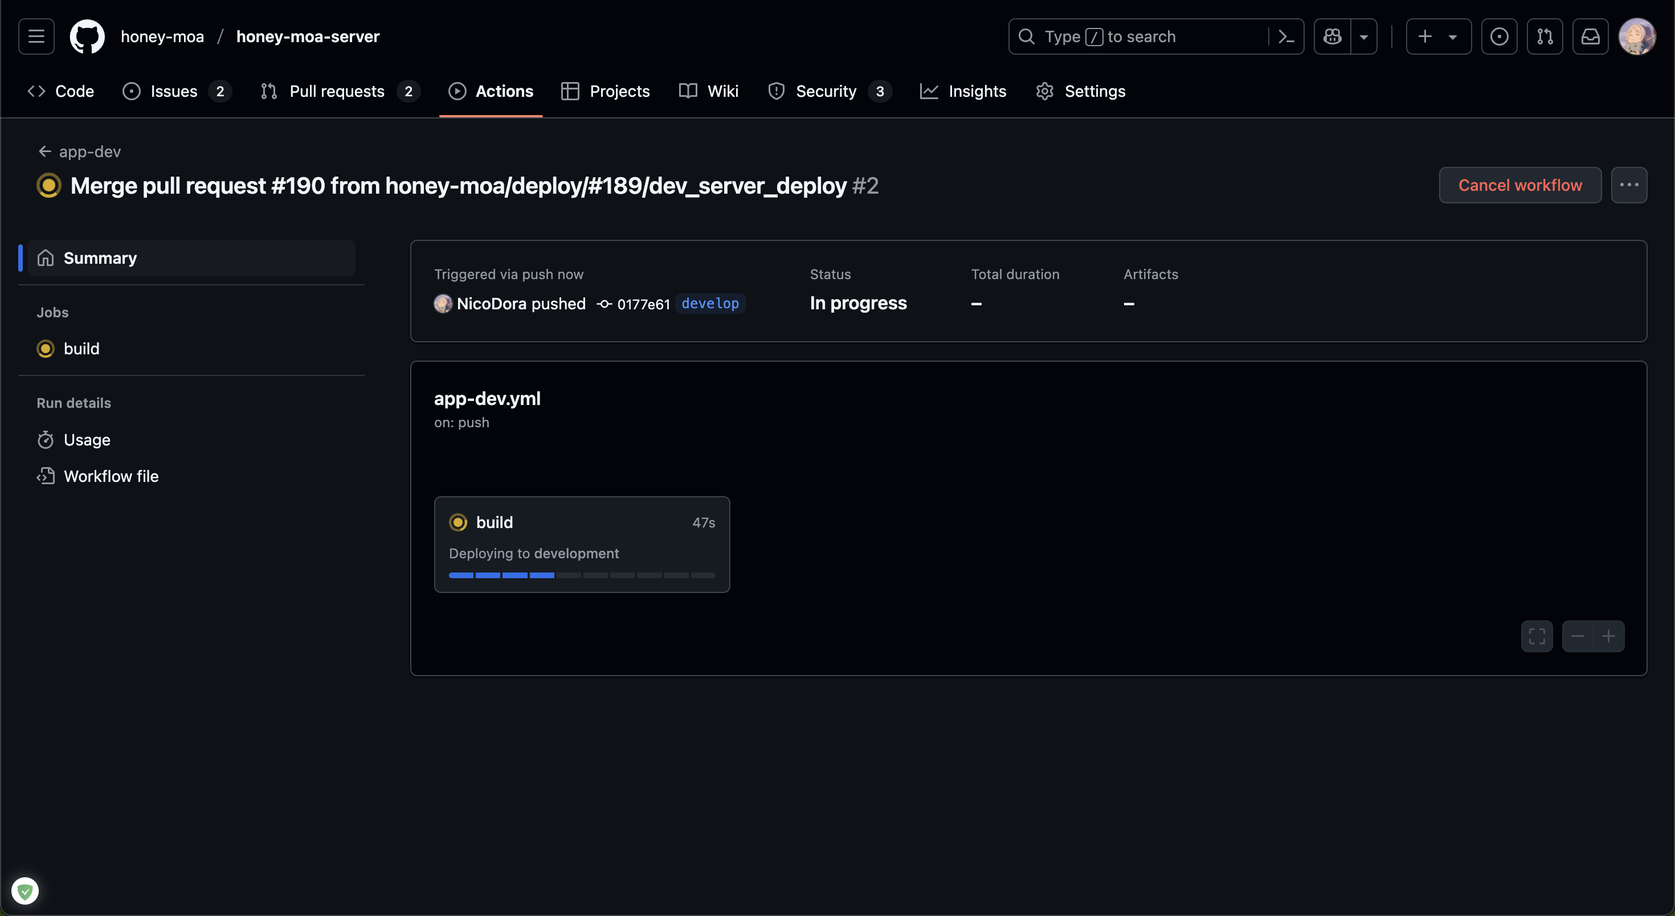
Task: Open Workflow file in sidebar
Action: coord(191,476)
